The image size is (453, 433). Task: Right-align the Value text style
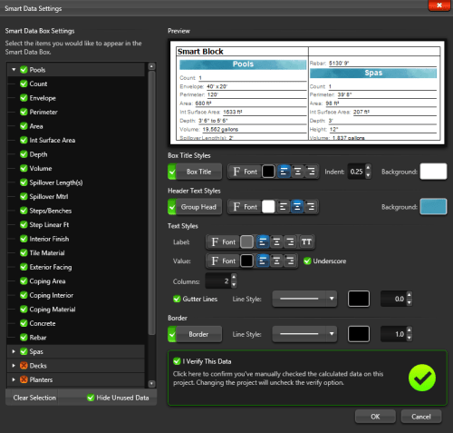[290, 261]
